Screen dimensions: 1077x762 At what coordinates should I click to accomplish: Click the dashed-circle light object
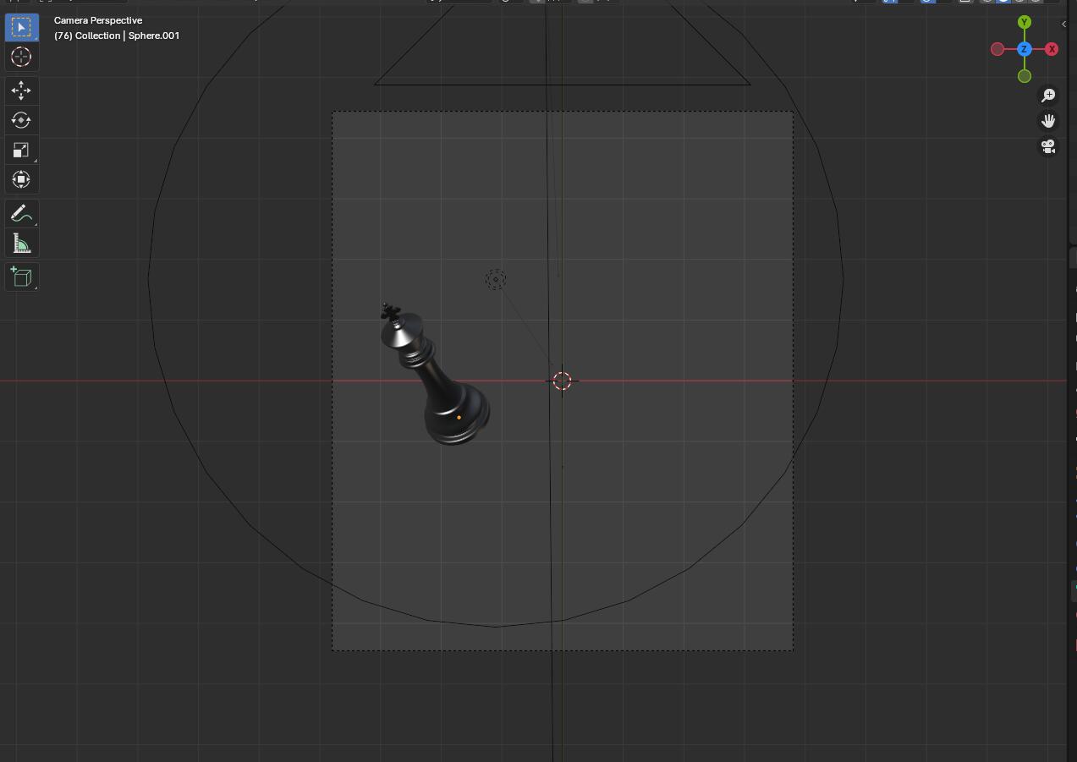point(496,279)
